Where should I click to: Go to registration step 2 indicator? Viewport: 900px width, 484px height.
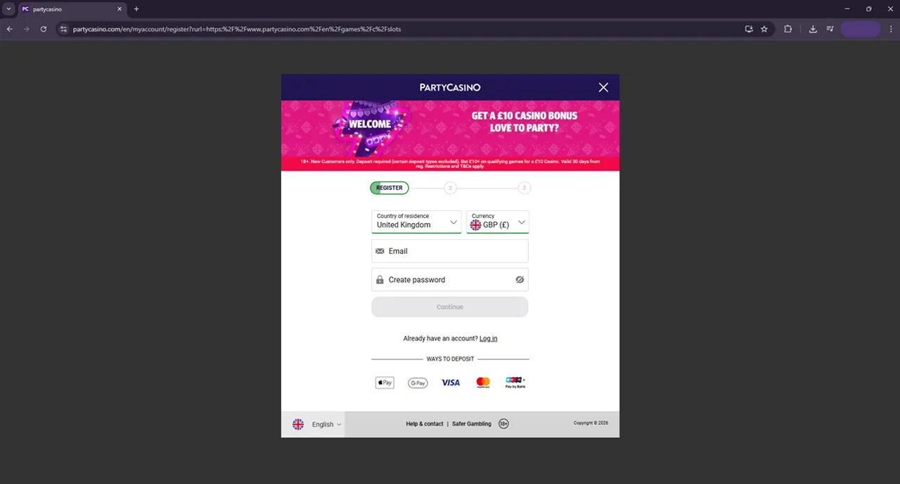pyautogui.click(x=450, y=188)
